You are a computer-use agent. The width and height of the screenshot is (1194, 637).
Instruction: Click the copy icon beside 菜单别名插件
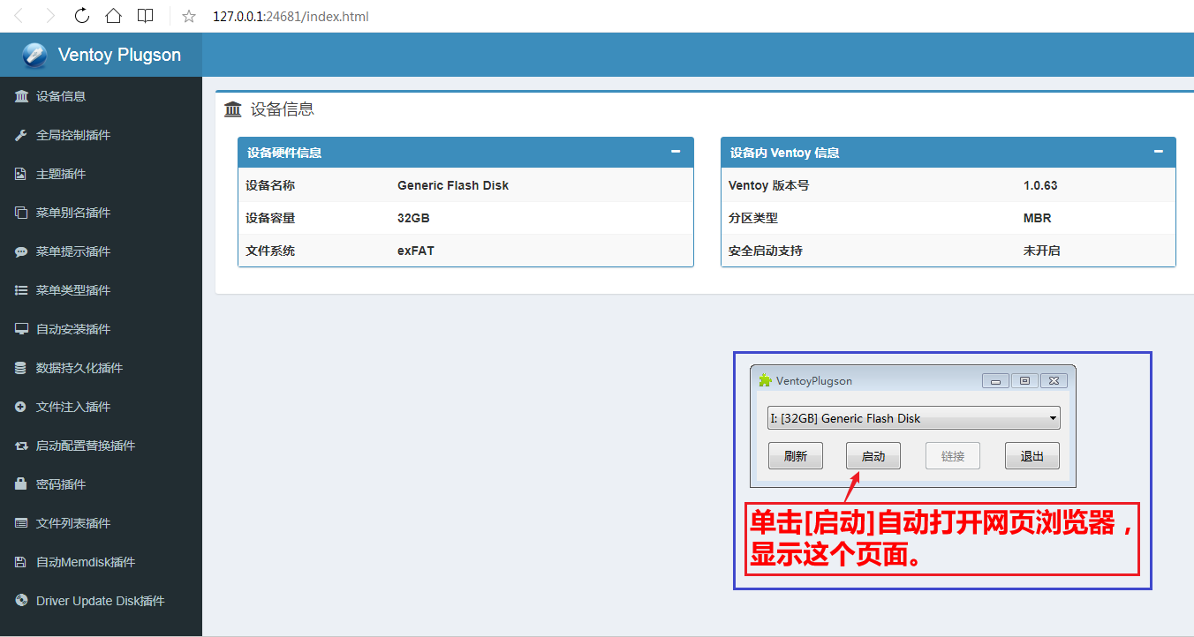coord(21,213)
